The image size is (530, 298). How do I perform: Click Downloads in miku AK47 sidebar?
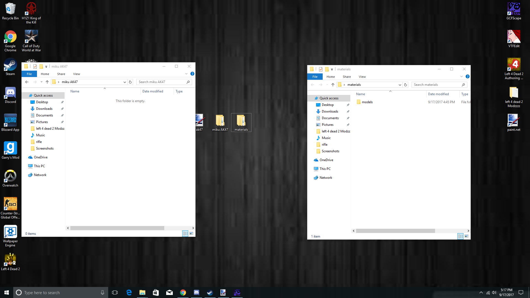point(44,109)
